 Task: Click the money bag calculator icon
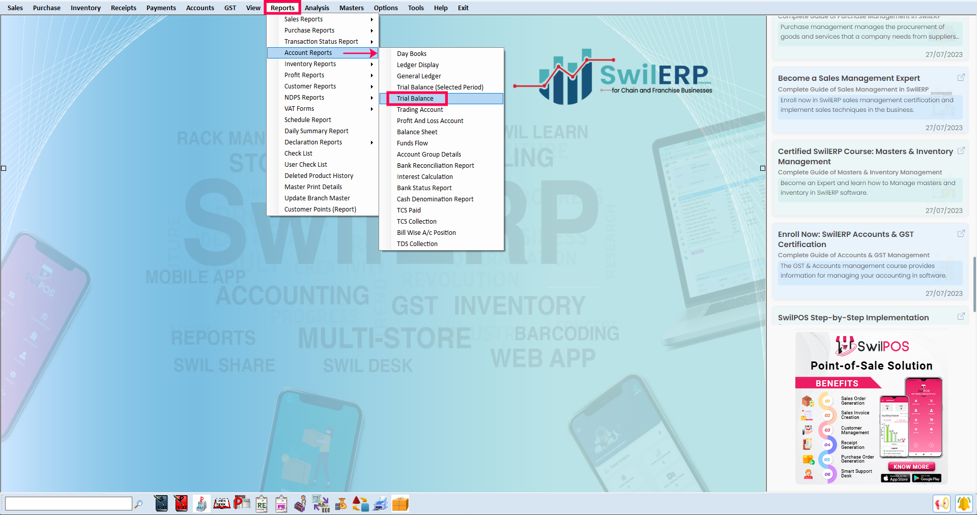click(341, 503)
